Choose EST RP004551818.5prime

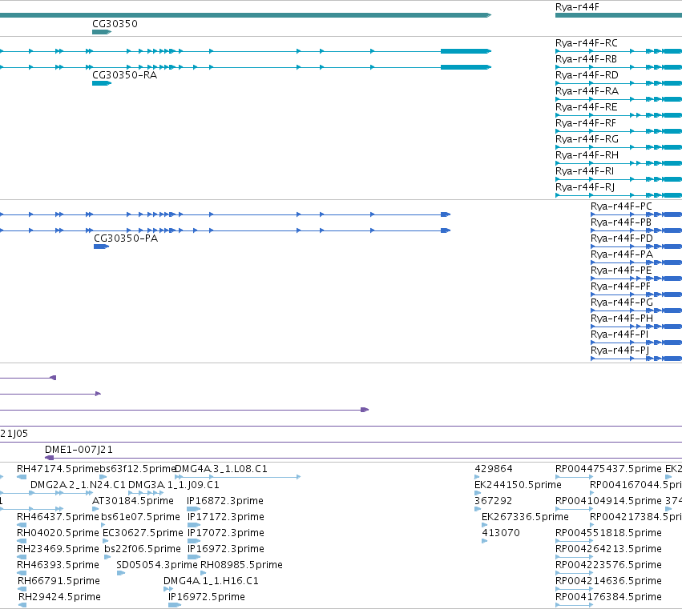[x=608, y=534]
